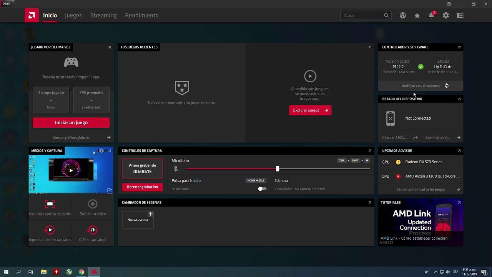Click the Iniciar un juego button
Screen dimensions: 492x277
71,122
